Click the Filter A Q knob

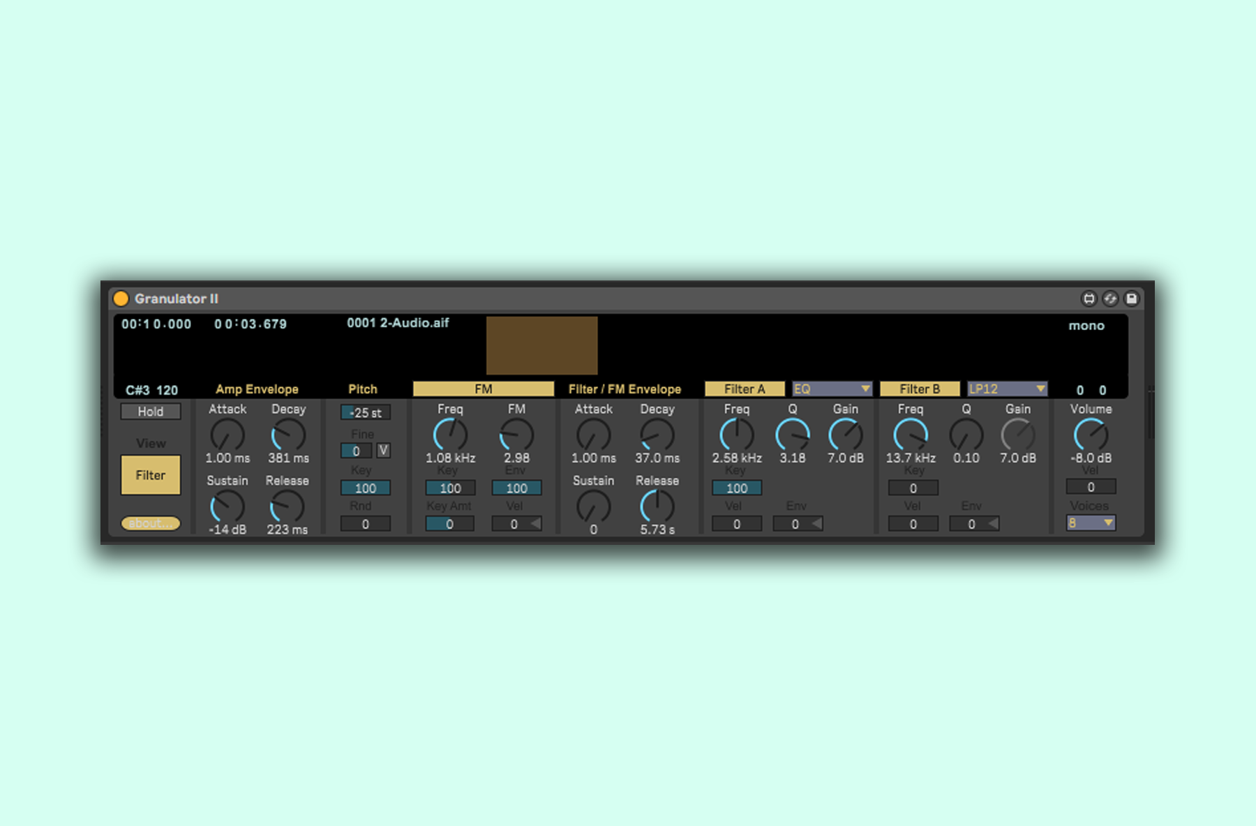tap(793, 435)
